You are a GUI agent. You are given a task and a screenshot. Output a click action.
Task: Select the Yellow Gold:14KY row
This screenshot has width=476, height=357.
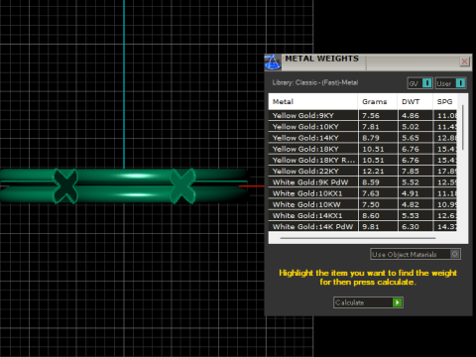click(x=363, y=138)
